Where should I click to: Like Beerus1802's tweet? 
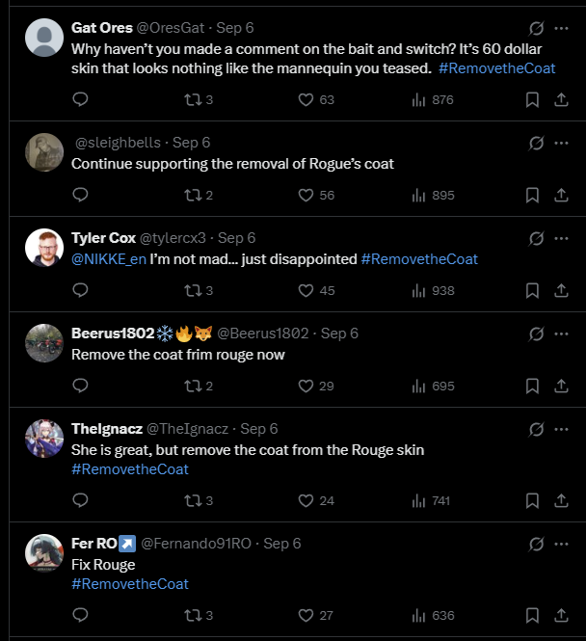click(x=306, y=386)
